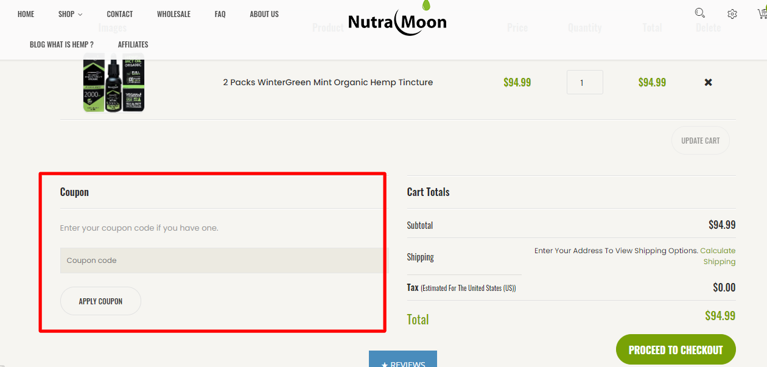Image resolution: width=767 pixels, height=367 pixels.
Task: Focus the Coupon code input field
Action: (224, 260)
